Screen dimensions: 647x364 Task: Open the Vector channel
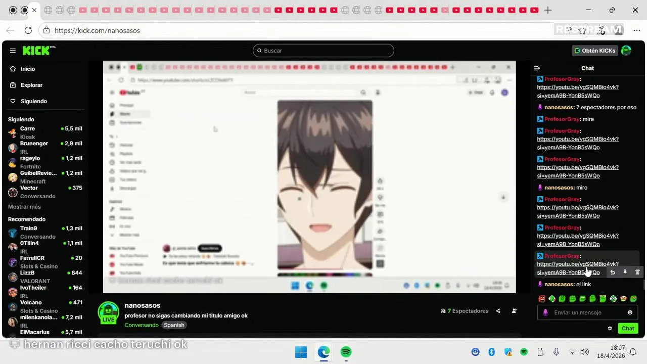point(45,192)
